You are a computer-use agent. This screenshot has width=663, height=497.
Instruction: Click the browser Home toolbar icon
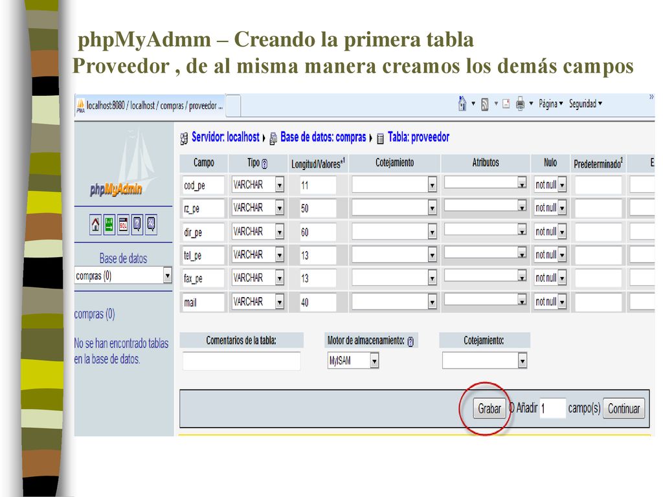click(x=462, y=104)
